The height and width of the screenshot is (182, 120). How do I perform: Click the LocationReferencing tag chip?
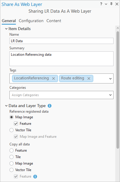[35, 78]
